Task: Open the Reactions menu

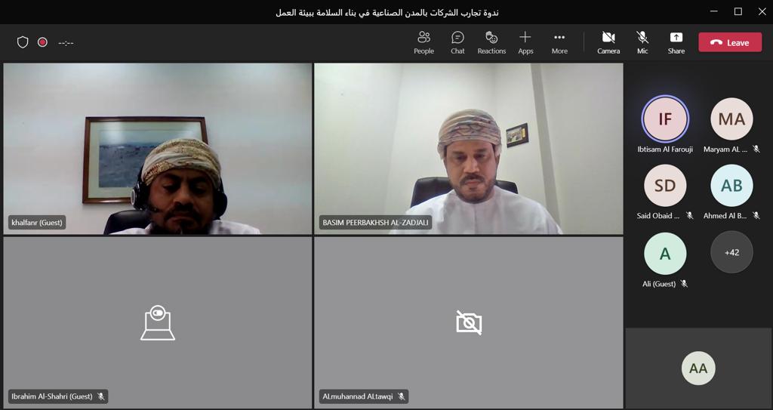Action: pyautogui.click(x=491, y=42)
